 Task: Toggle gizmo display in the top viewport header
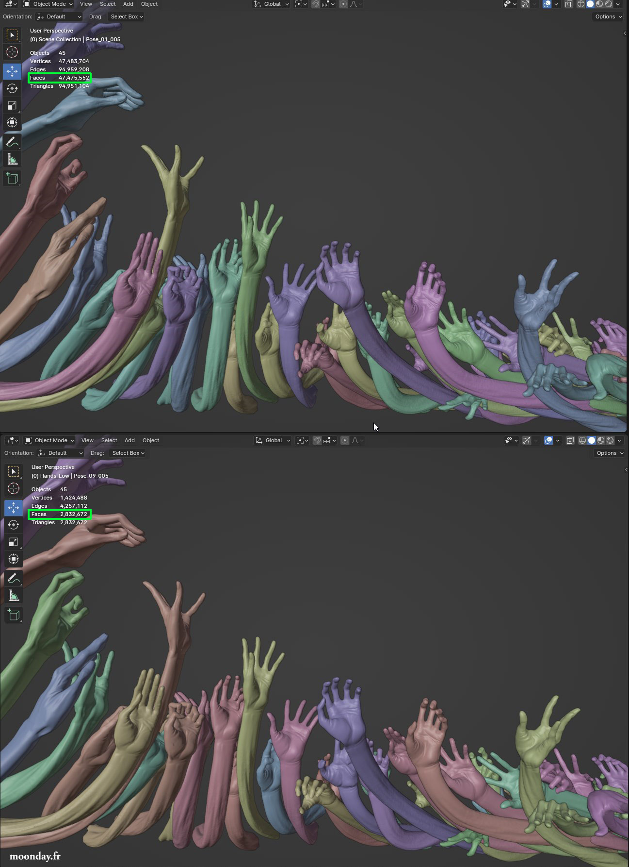point(525,4)
